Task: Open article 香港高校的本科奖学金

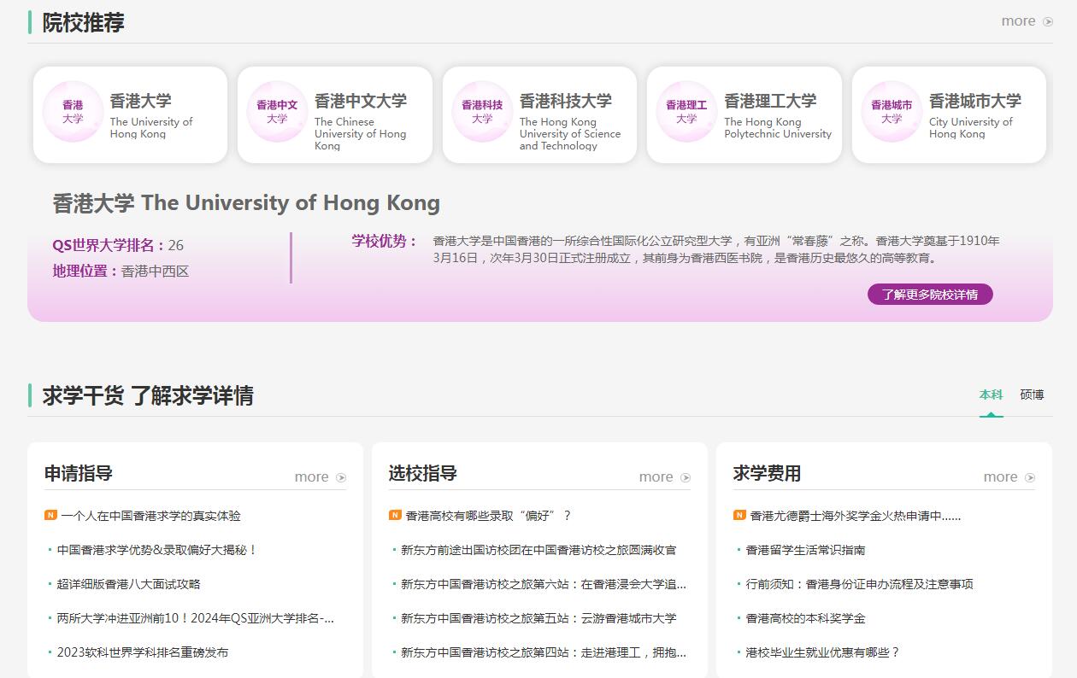Action: tap(805, 618)
